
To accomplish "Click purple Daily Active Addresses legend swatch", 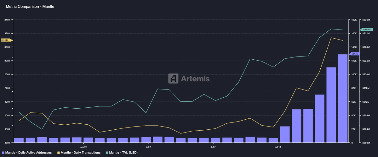I will [3, 153].
